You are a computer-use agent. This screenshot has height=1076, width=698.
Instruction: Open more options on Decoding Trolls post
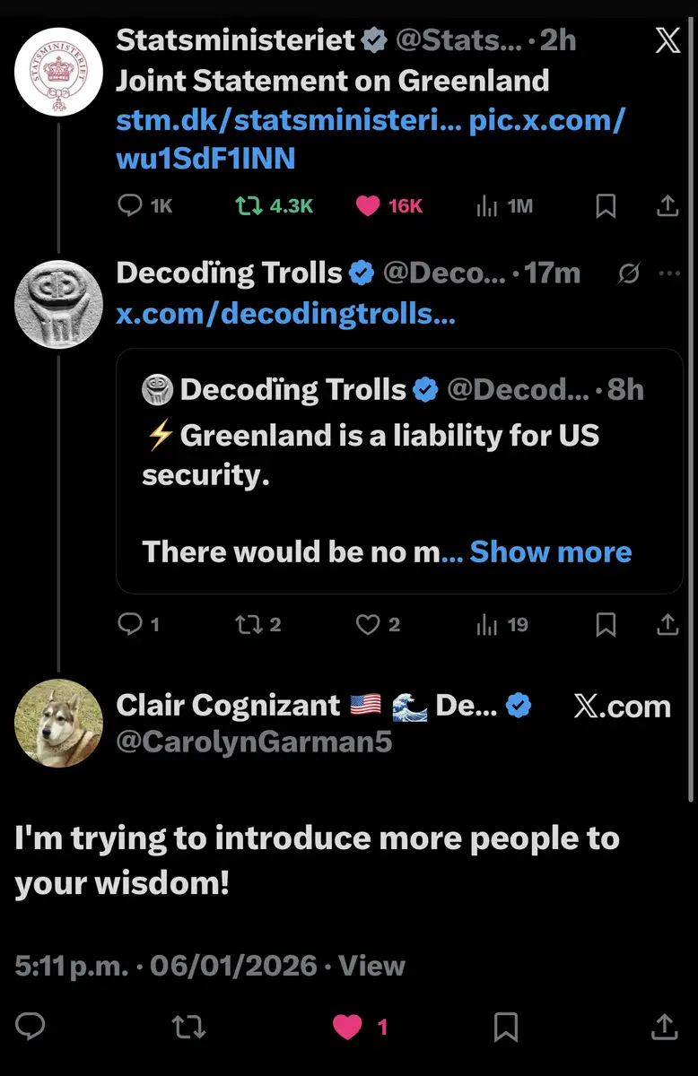click(669, 273)
